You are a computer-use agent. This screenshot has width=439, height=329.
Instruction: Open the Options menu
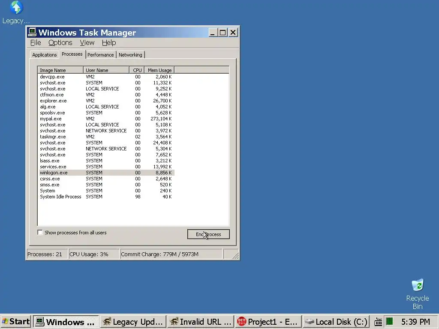point(60,42)
